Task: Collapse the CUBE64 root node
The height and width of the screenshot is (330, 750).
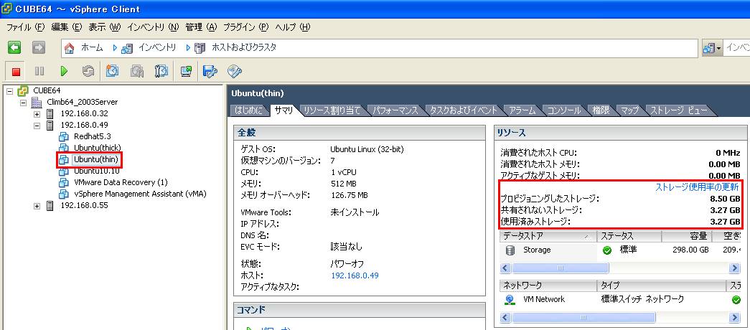Action: point(11,90)
